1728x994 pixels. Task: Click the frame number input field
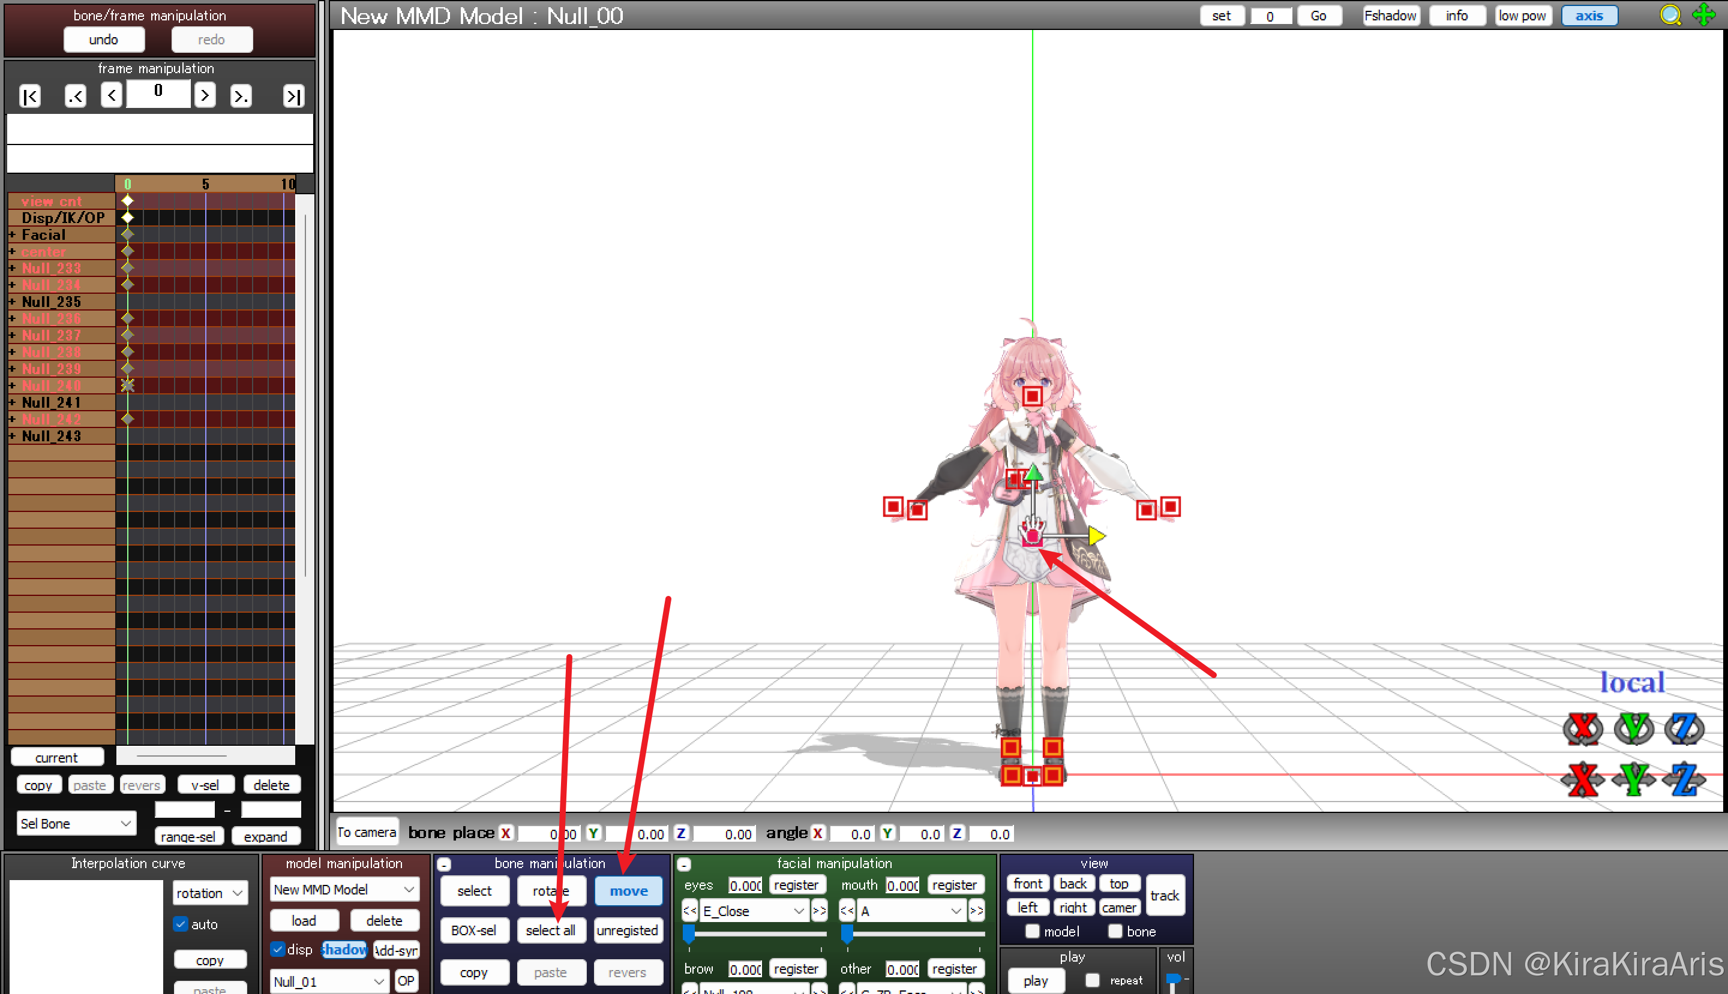click(158, 93)
